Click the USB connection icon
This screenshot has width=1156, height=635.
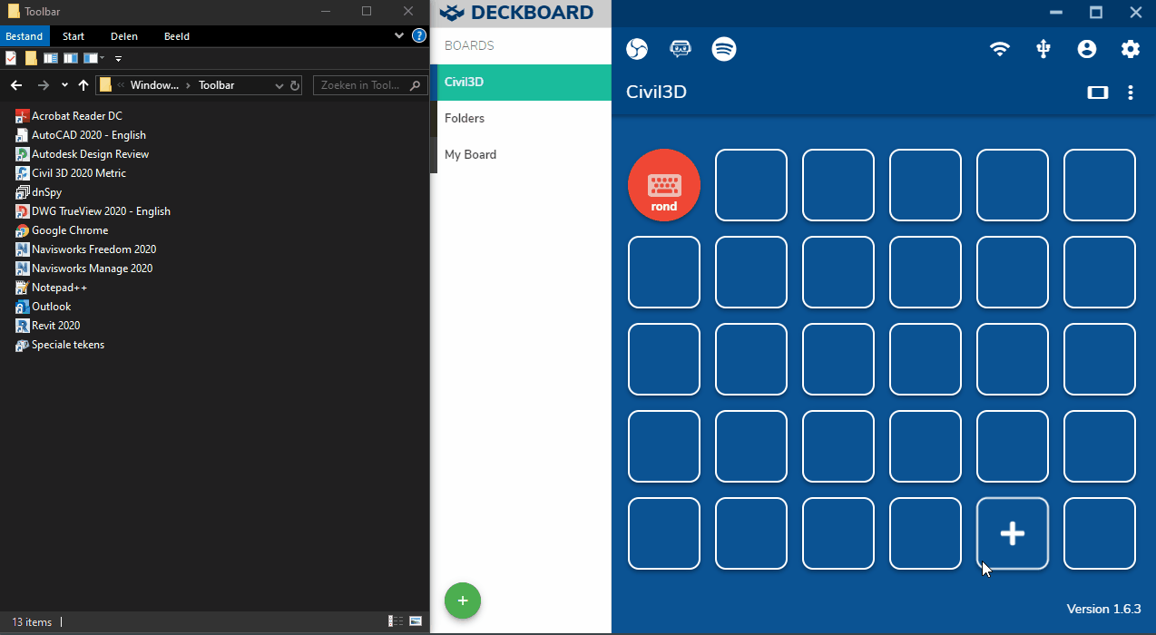pyautogui.click(x=1043, y=50)
